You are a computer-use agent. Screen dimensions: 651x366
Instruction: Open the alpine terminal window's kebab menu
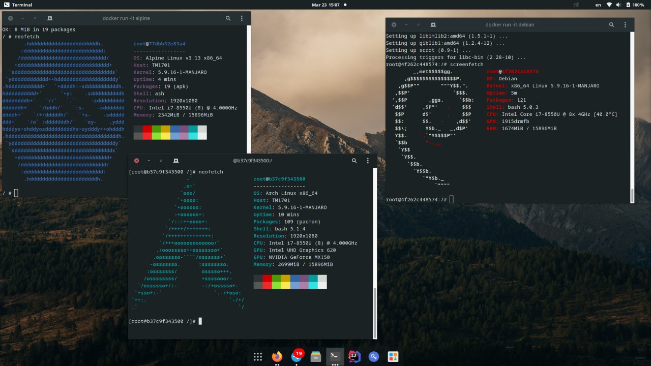tap(242, 18)
